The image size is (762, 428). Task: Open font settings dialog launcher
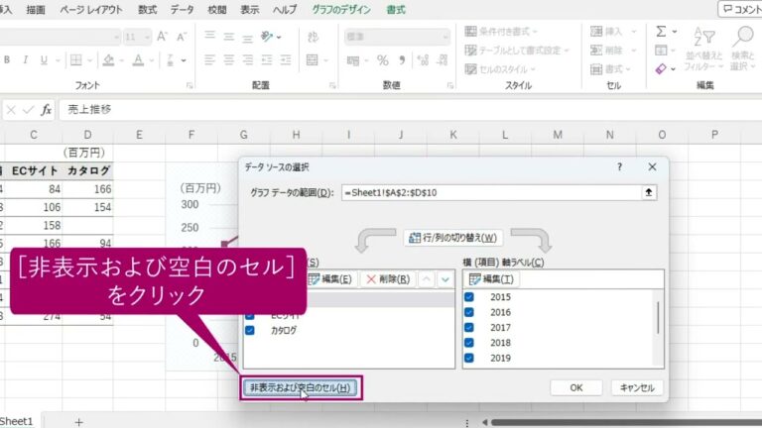point(190,85)
